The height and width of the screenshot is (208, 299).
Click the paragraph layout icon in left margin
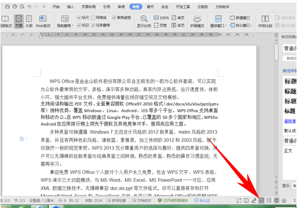(x=22, y=139)
